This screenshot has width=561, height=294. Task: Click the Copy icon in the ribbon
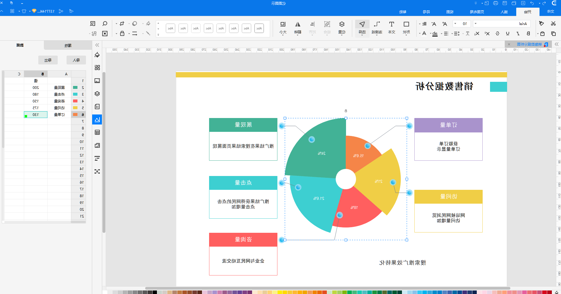553,34
